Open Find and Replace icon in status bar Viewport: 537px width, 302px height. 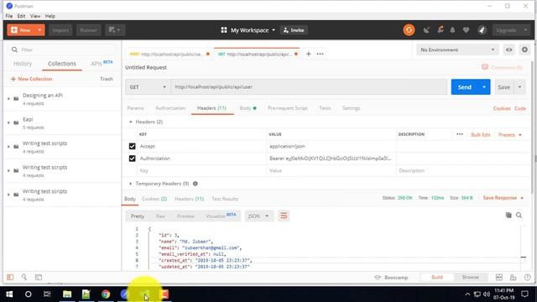(x=24, y=277)
